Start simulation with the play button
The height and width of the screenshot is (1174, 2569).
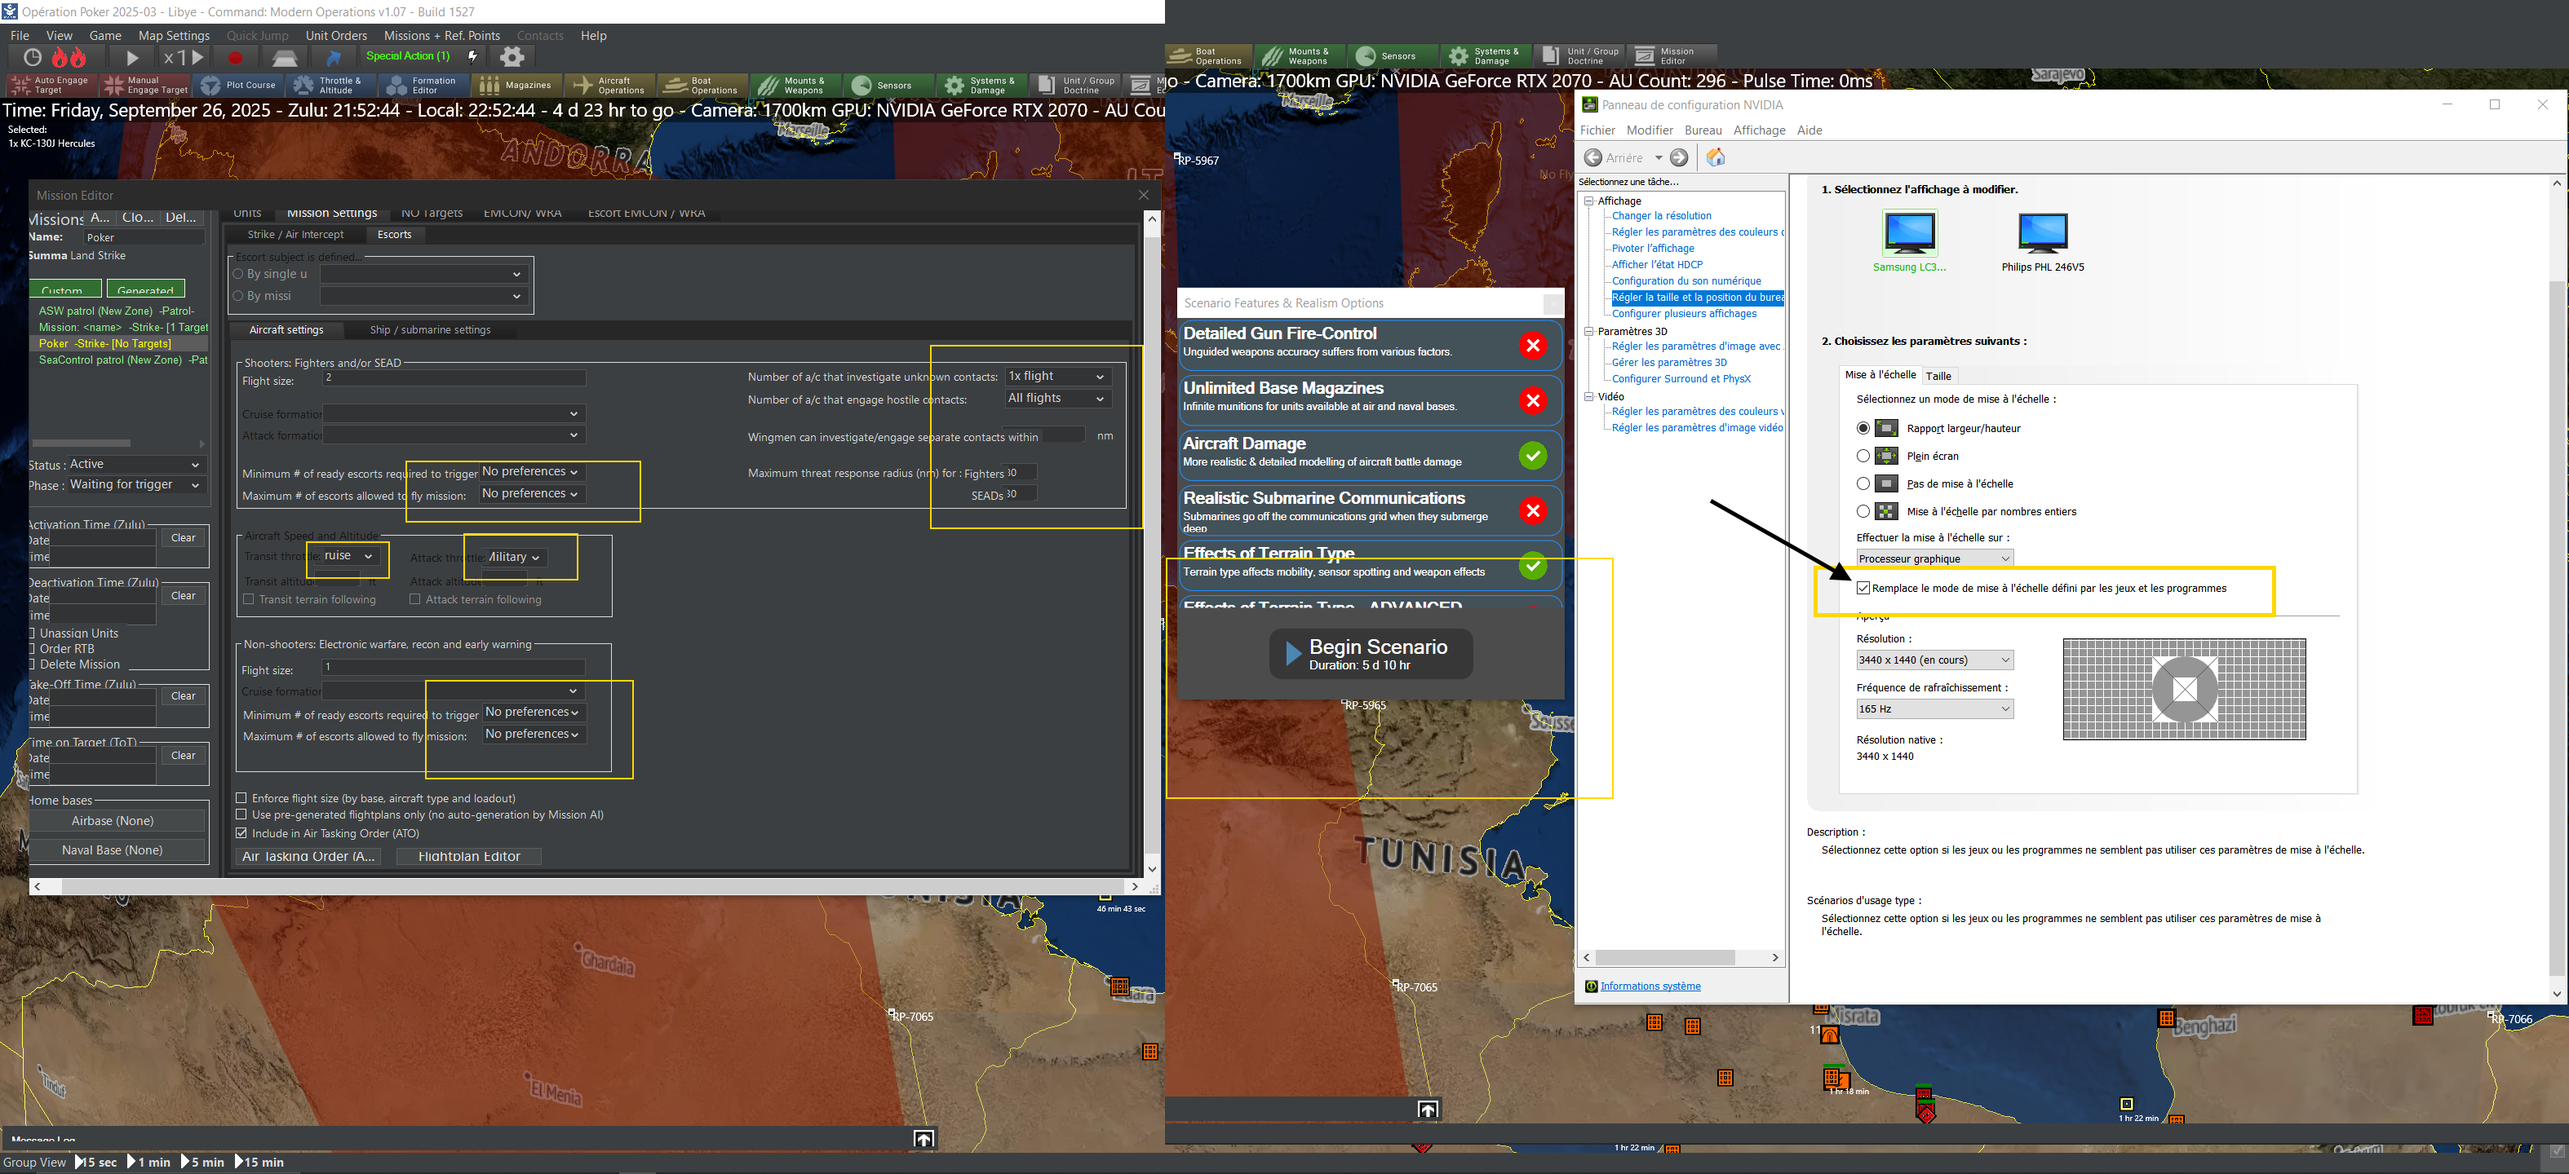pos(131,58)
